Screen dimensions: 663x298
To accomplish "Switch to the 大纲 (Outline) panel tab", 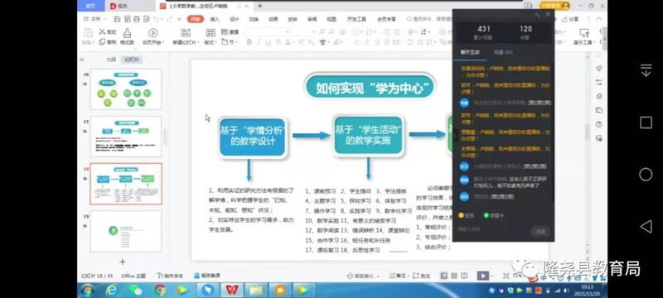I will coord(111,60).
